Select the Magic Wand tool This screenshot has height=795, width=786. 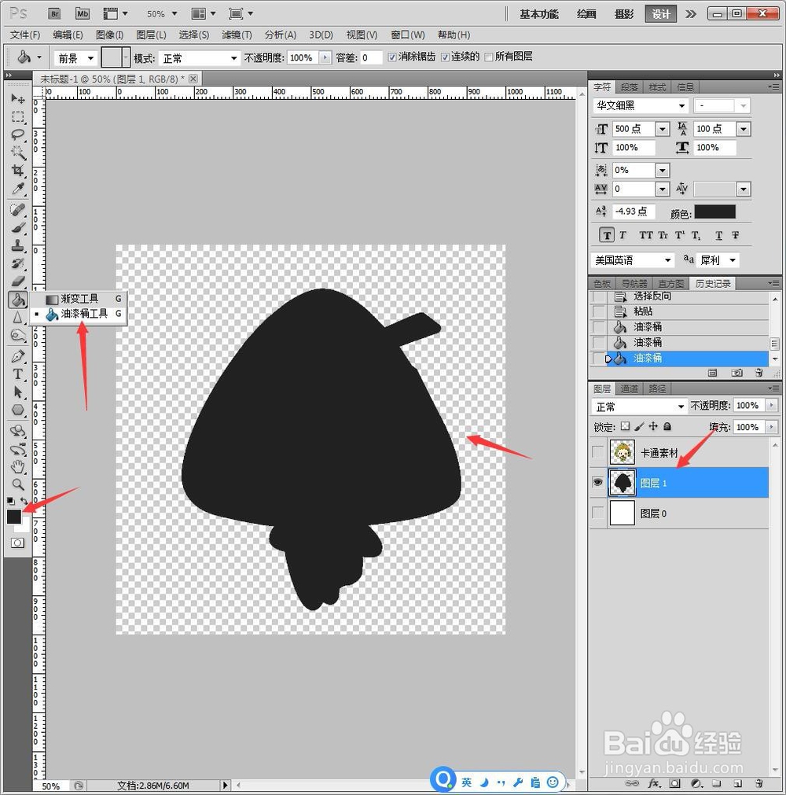18,153
